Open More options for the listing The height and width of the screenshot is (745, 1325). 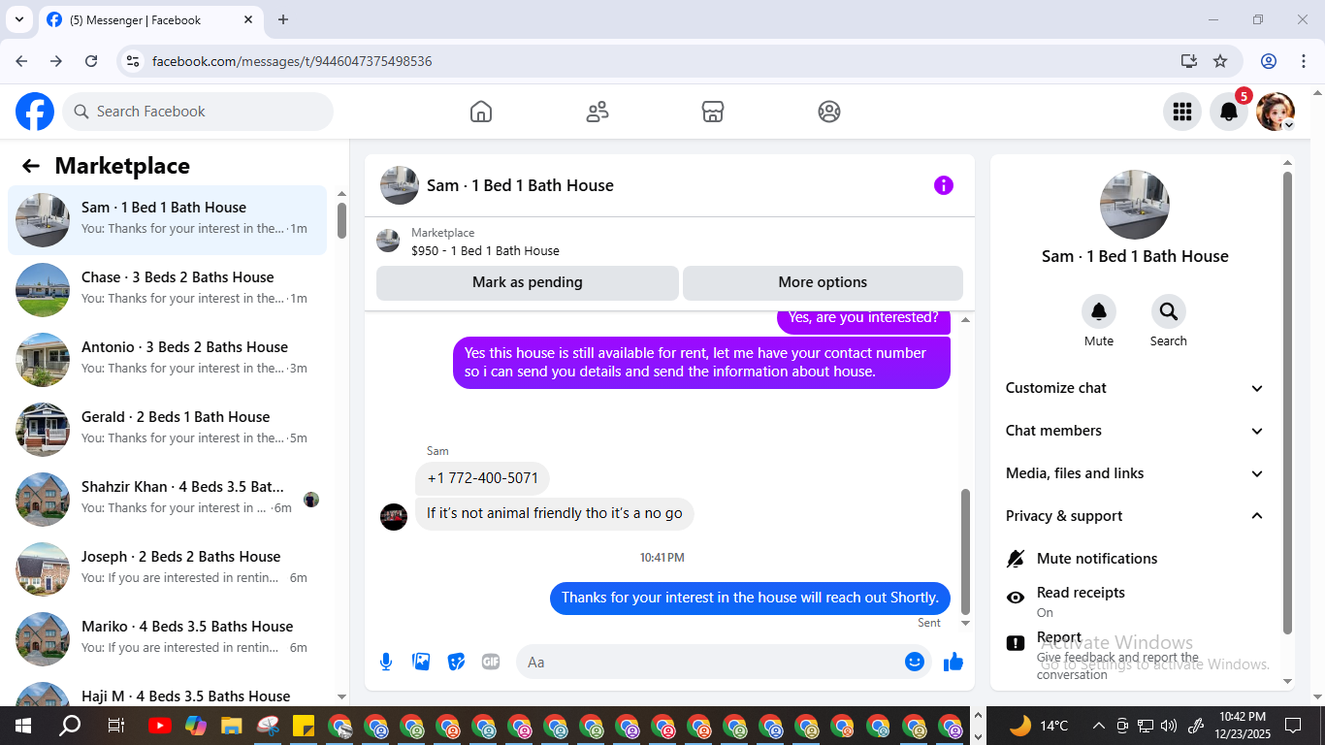pos(823,282)
